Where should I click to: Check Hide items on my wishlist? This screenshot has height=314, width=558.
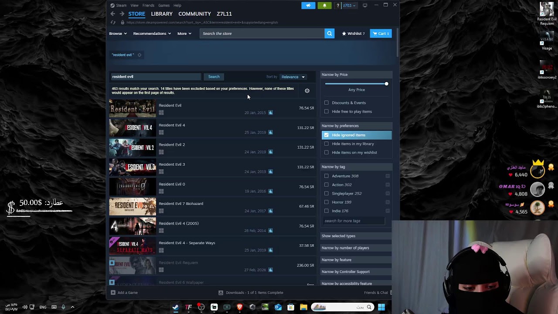pyautogui.click(x=327, y=153)
